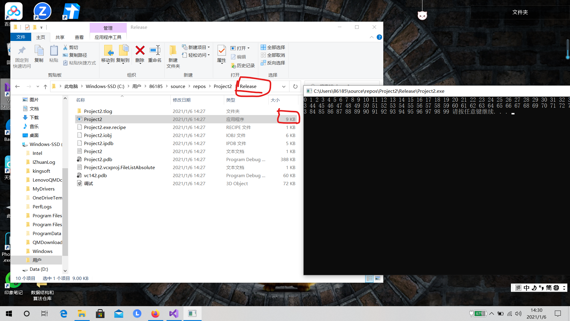Expand the address bar history dropdown
The height and width of the screenshot is (321, 570).
click(284, 86)
